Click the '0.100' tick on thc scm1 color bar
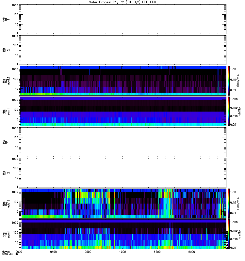Image resolution: width=245 pixels, height=261 pixels. [234, 231]
